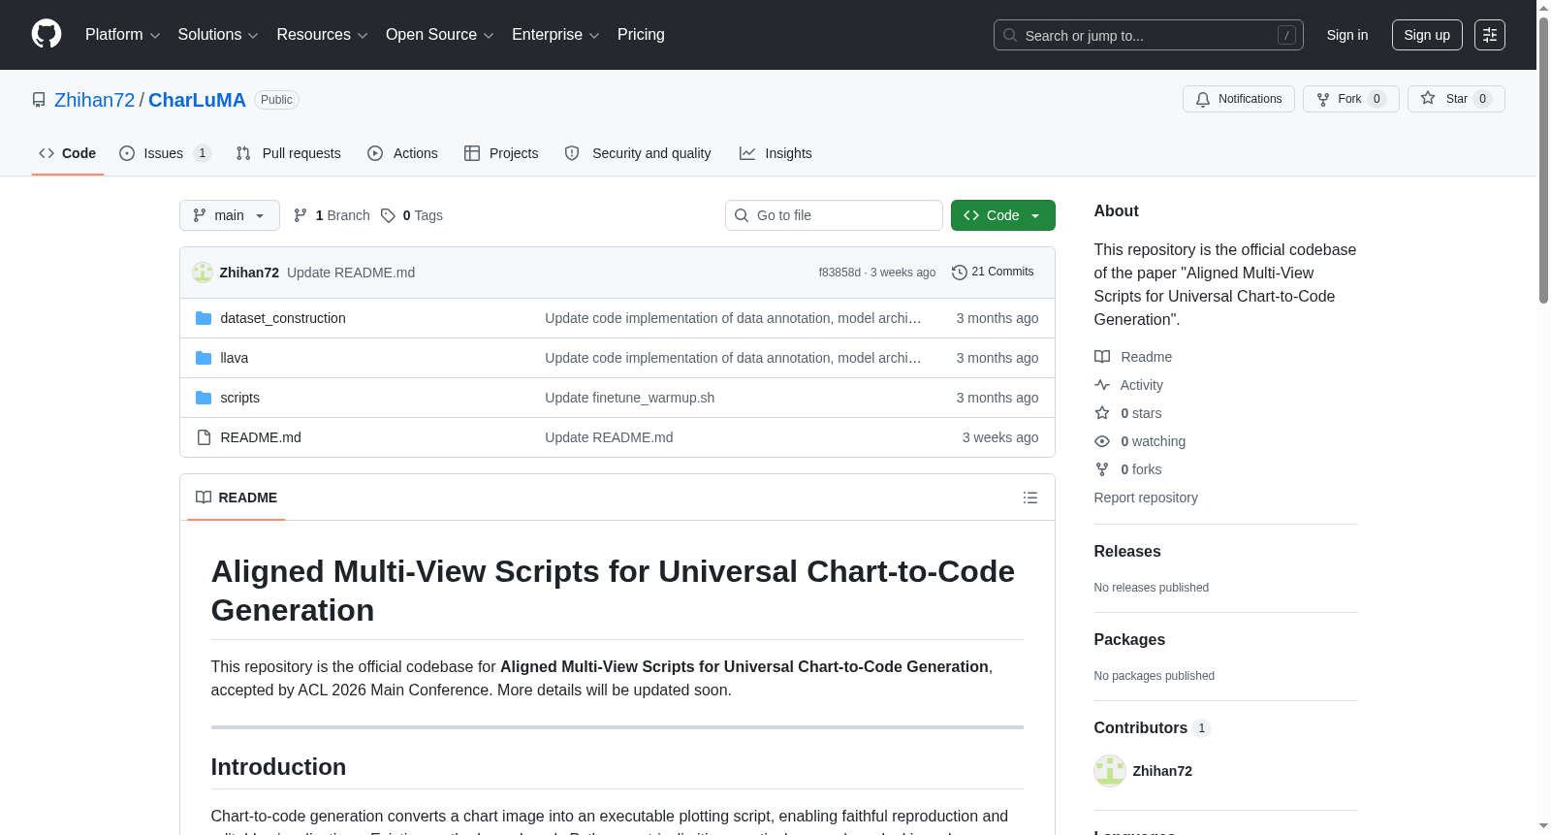Open the Pull requests tab

288,153
